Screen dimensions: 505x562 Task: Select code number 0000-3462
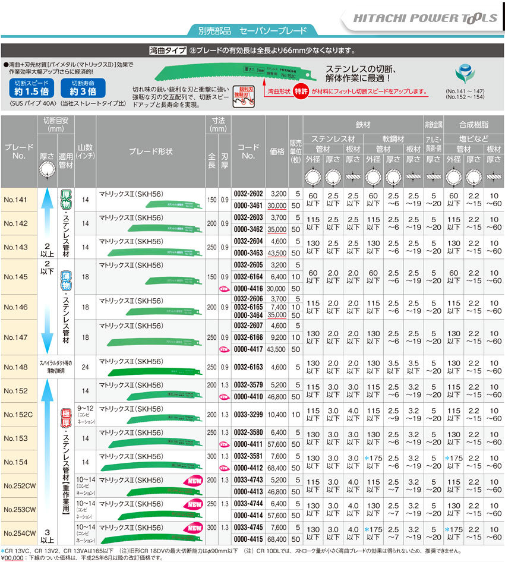(x=248, y=229)
